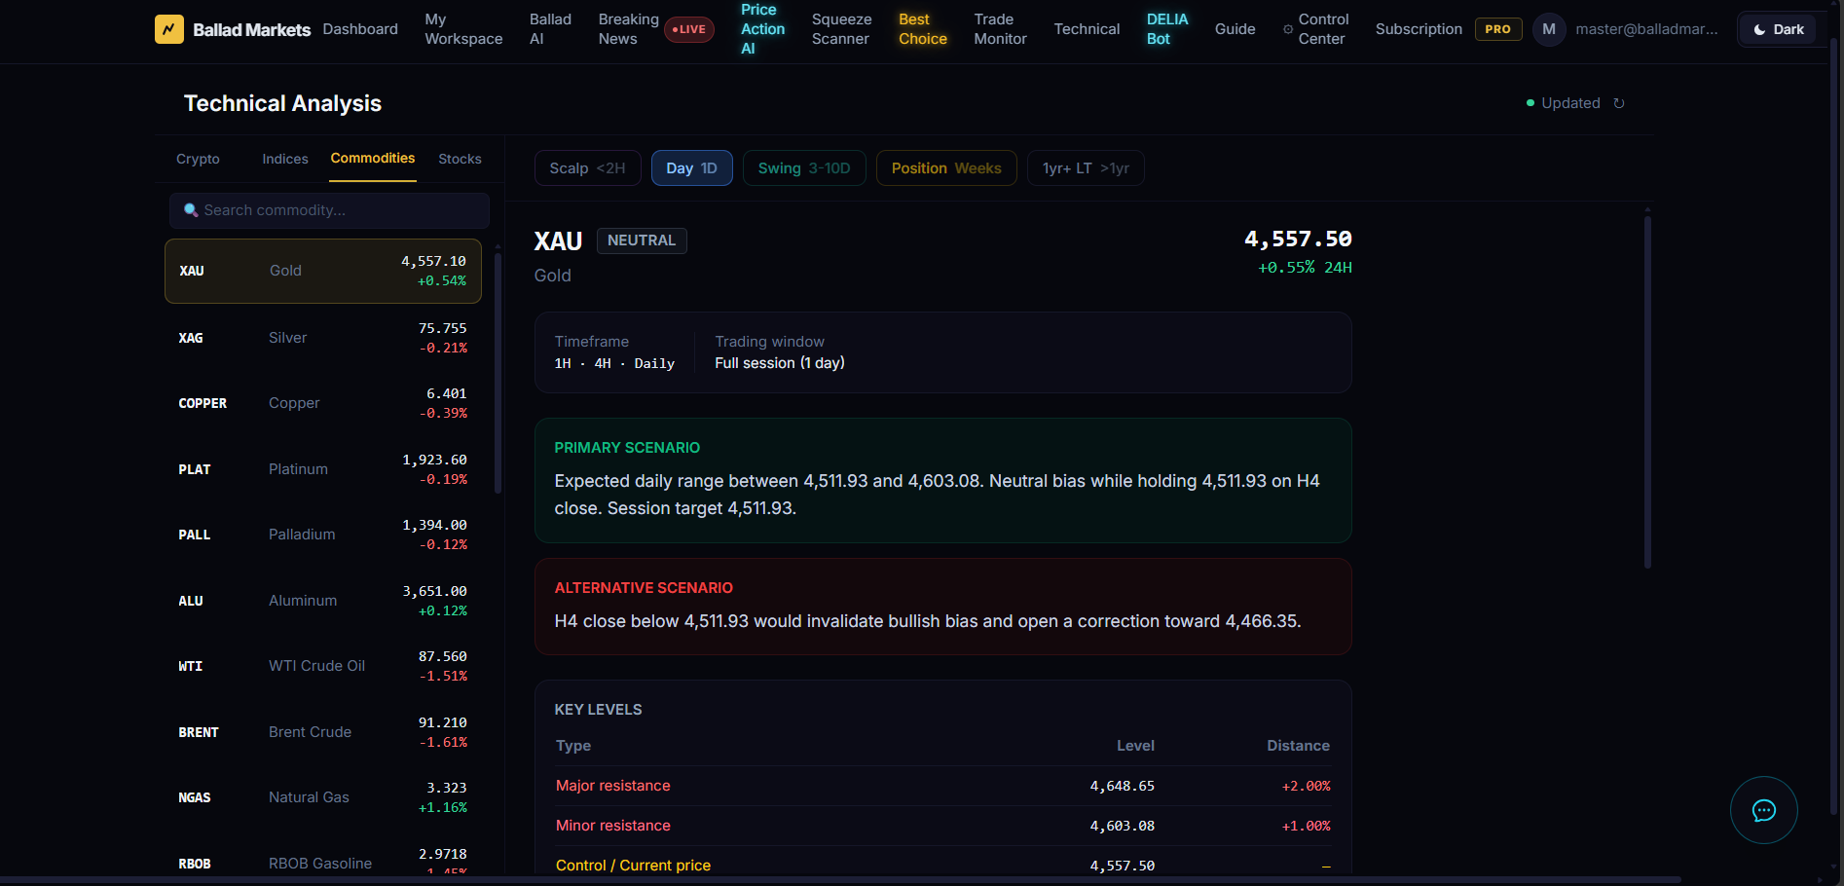Image resolution: width=1844 pixels, height=886 pixels.
Task: Click the 4,557.50 XAU price
Action: coord(1298,239)
